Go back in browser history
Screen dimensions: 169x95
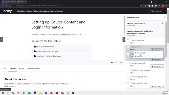coord(2,6)
